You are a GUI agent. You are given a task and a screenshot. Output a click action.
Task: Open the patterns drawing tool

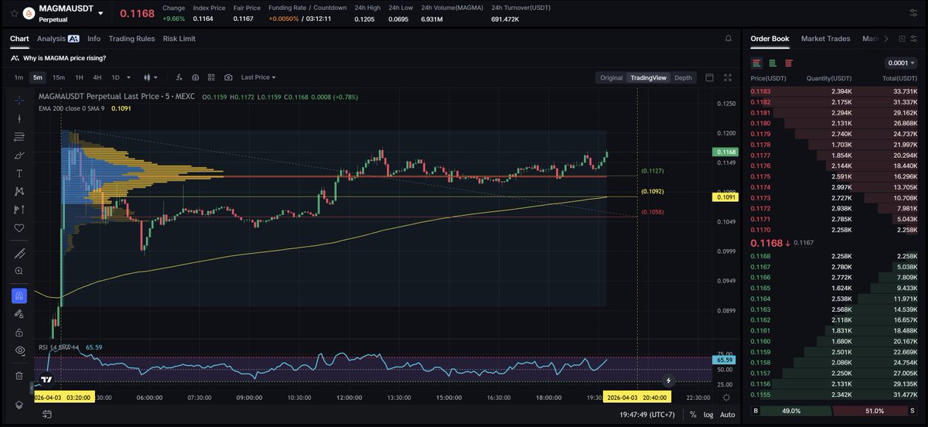click(x=19, y=191)
